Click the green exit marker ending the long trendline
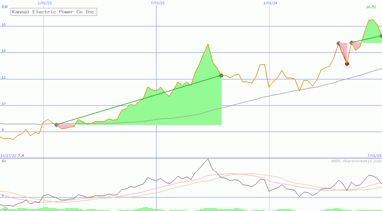This screenshot has width=382, height=211. click(x=221, y=76)
